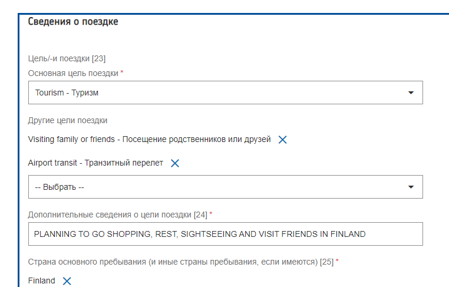Expand the "-- Выбрать --" other purposes dropdown
This screenshot has height=287, width=449.
(x=218, y=187)
